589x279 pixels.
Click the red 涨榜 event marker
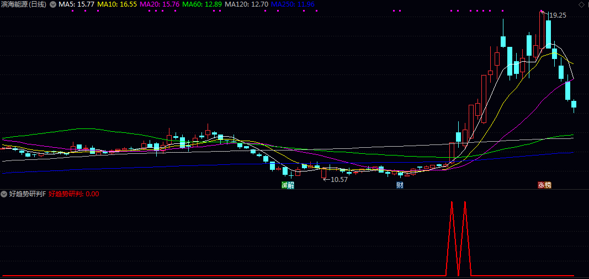(545, 185)
